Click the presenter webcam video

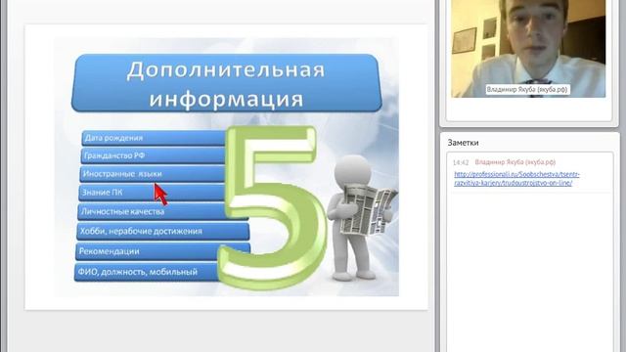click(528, 48)
